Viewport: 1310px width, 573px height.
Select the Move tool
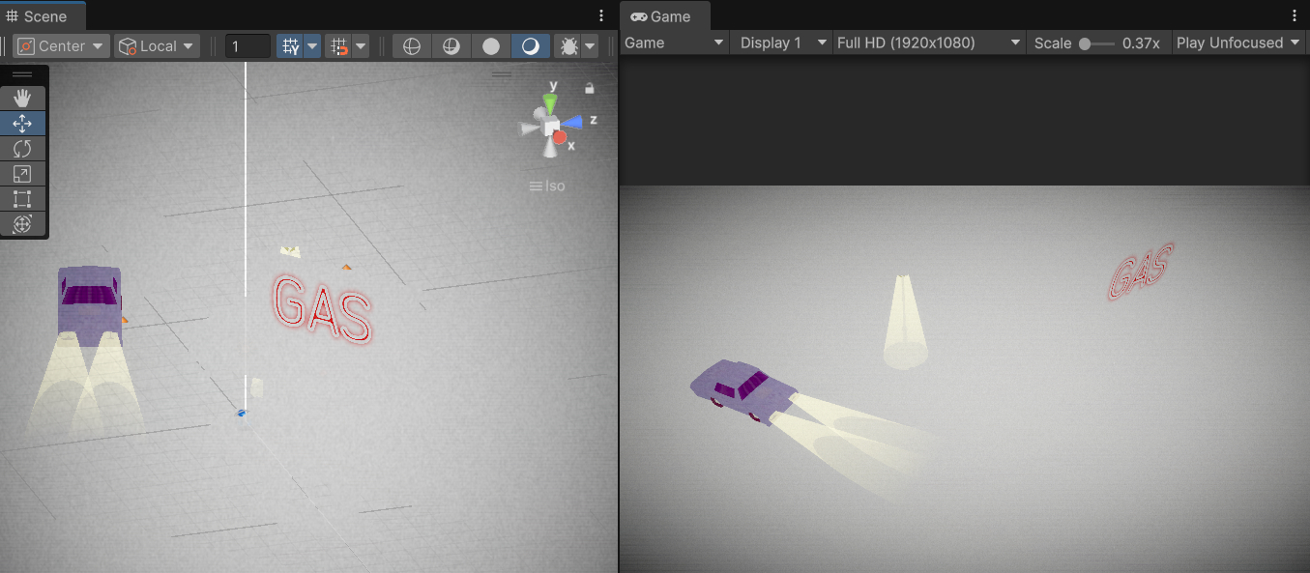22,124
